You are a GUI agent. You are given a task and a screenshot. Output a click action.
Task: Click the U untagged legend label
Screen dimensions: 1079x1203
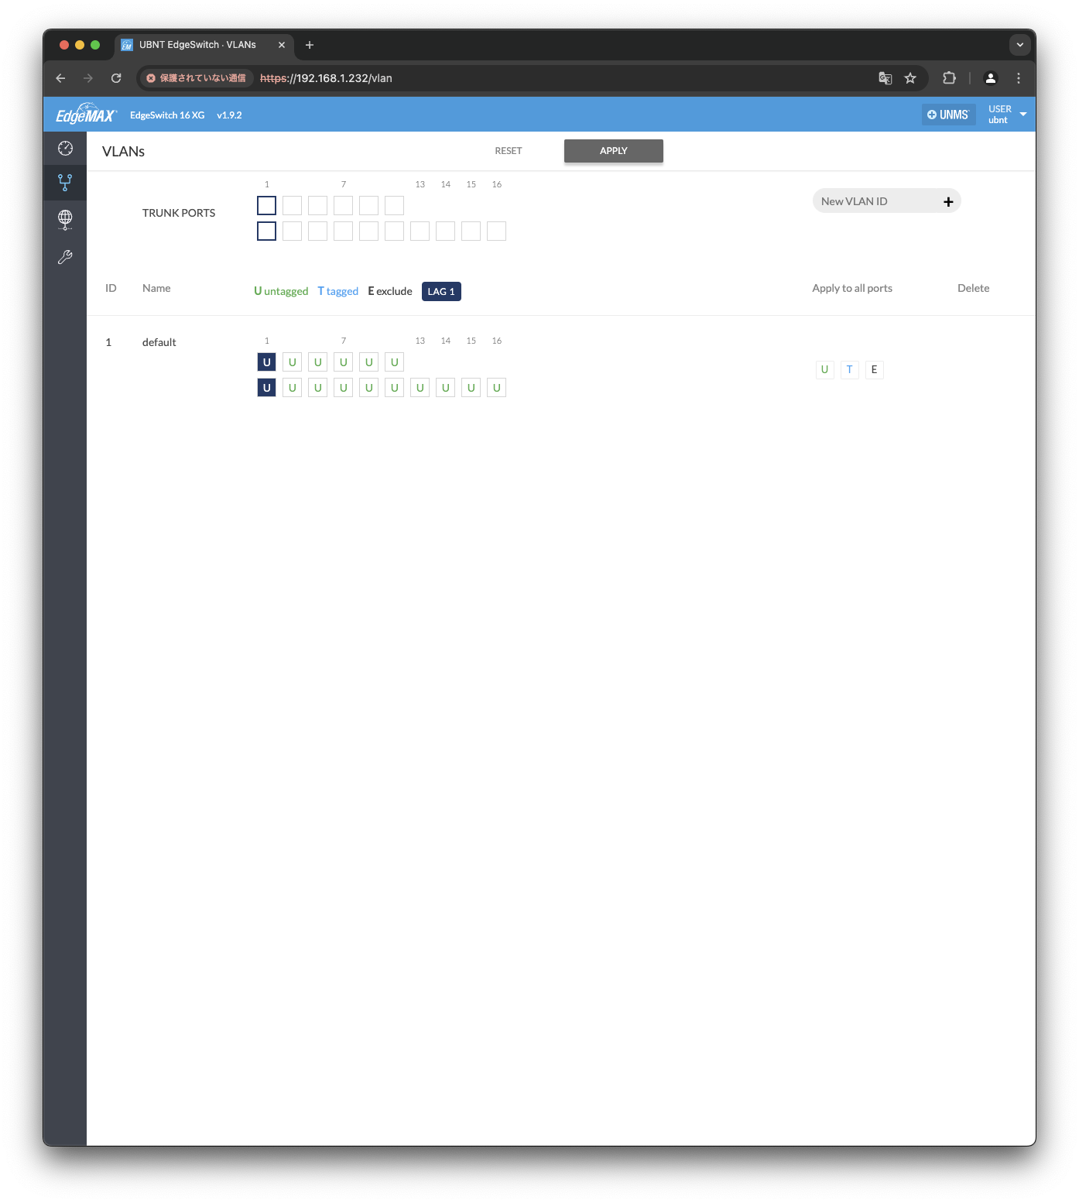coord(281,291)
